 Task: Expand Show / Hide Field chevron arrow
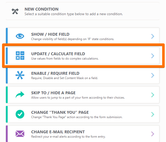coord(153,36)
